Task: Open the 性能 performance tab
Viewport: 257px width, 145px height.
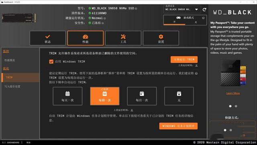Action: (x=86, y=38)
